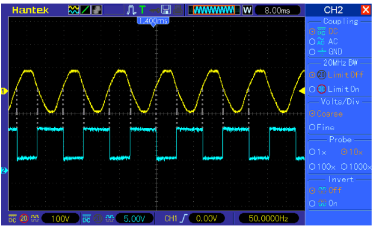
Task: Click the CH2 5.00V scale readout
Action: point(134,218)
